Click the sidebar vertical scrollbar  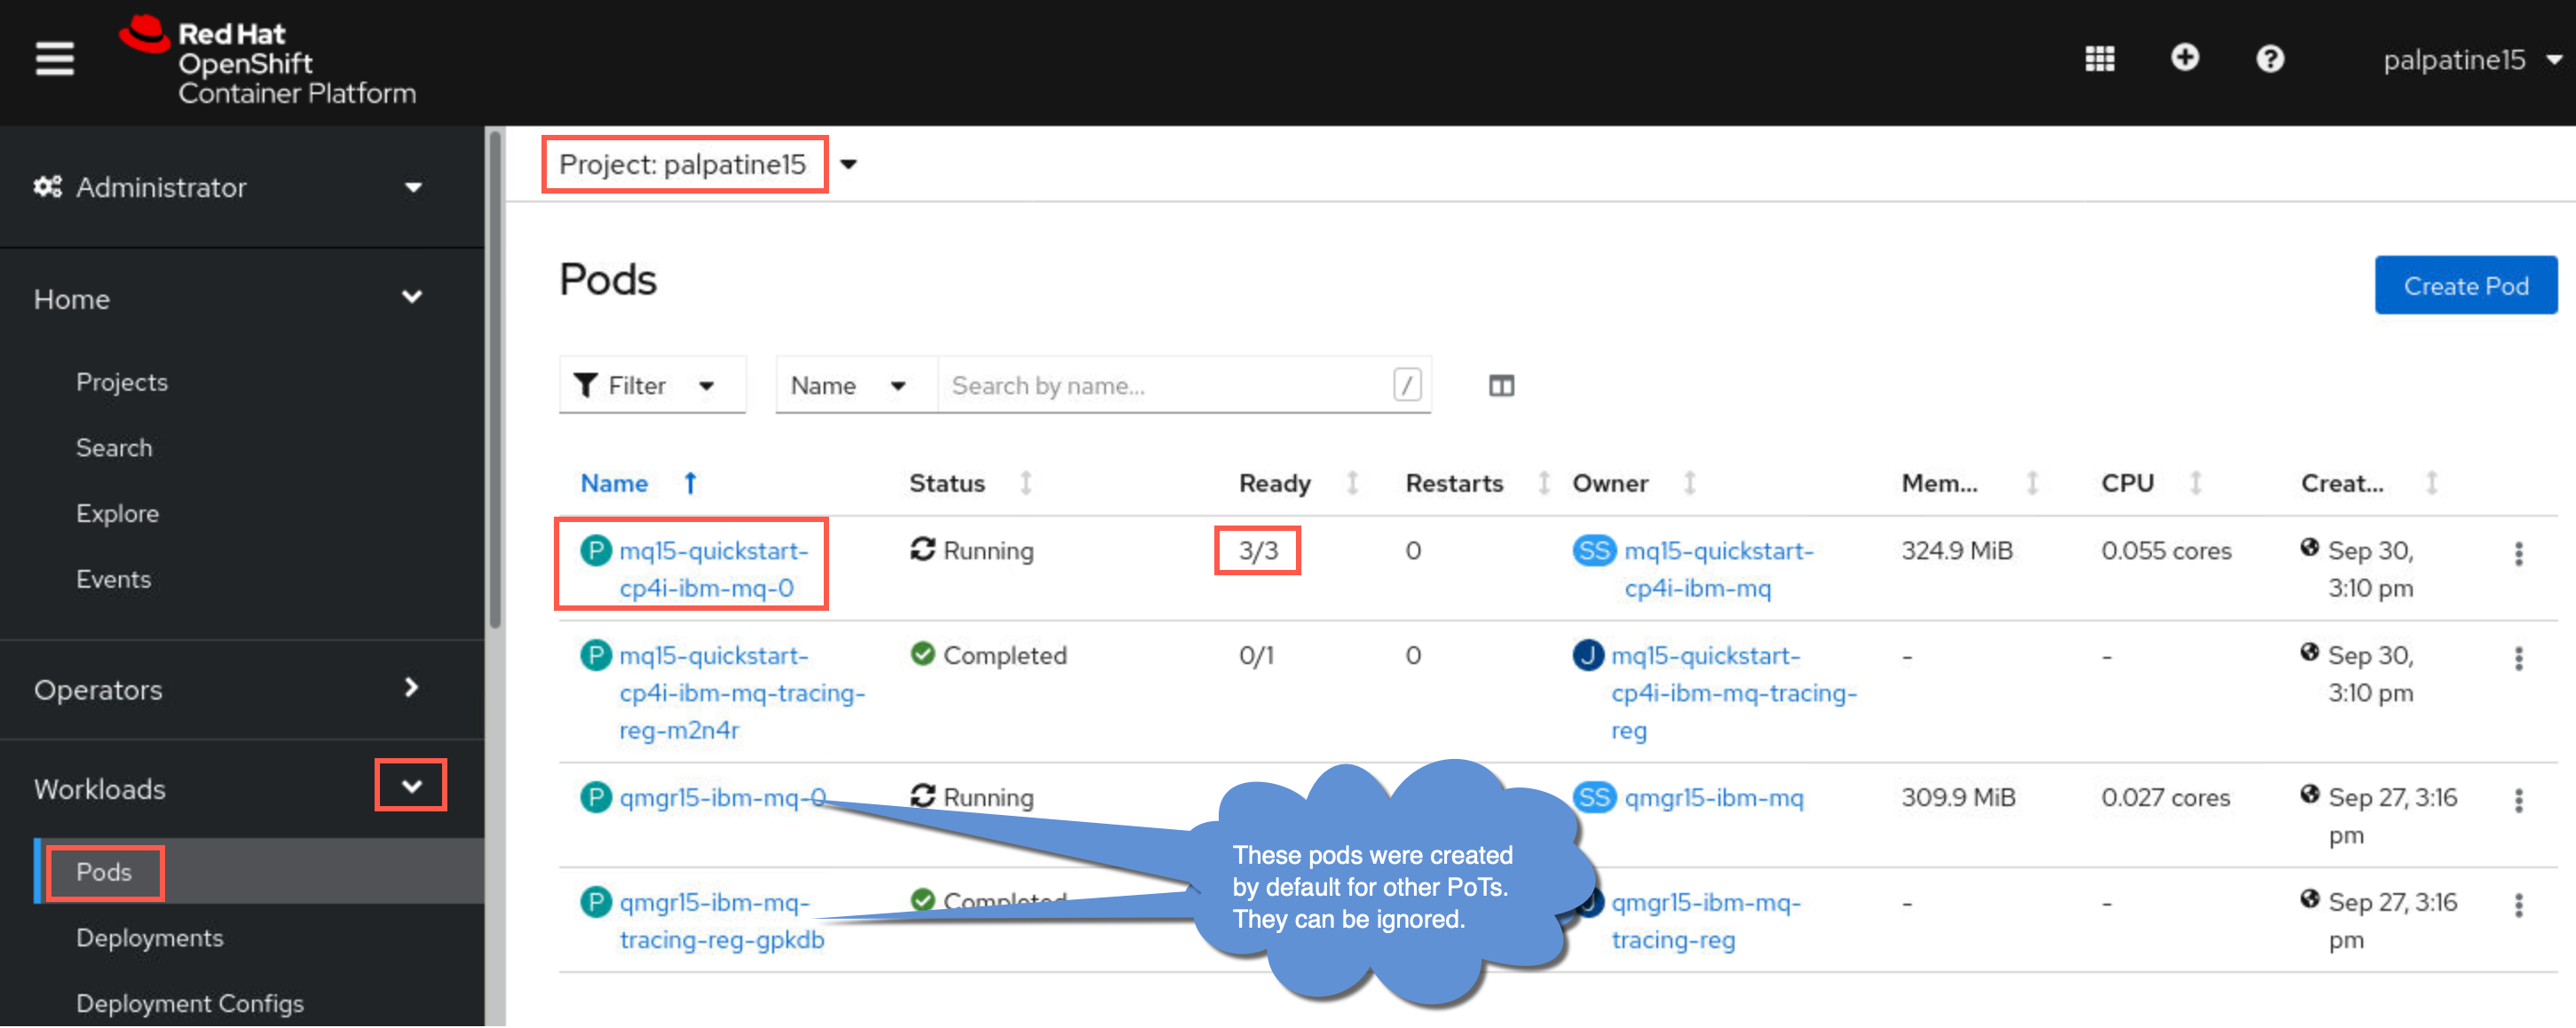(x=495, y=380)
